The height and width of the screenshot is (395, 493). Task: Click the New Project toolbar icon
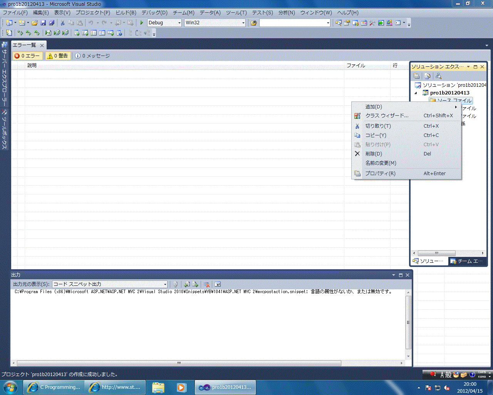coord(9,23)
